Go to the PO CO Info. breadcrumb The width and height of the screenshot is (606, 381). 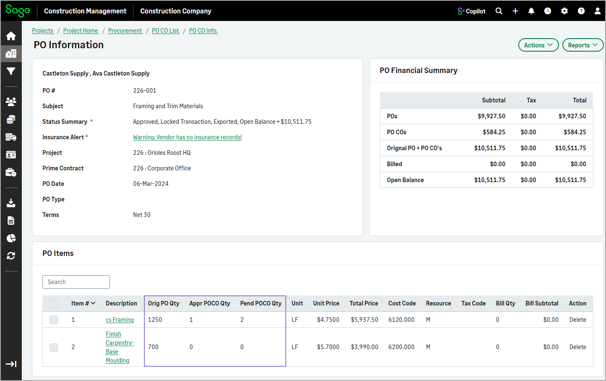(x=203, y=31)
